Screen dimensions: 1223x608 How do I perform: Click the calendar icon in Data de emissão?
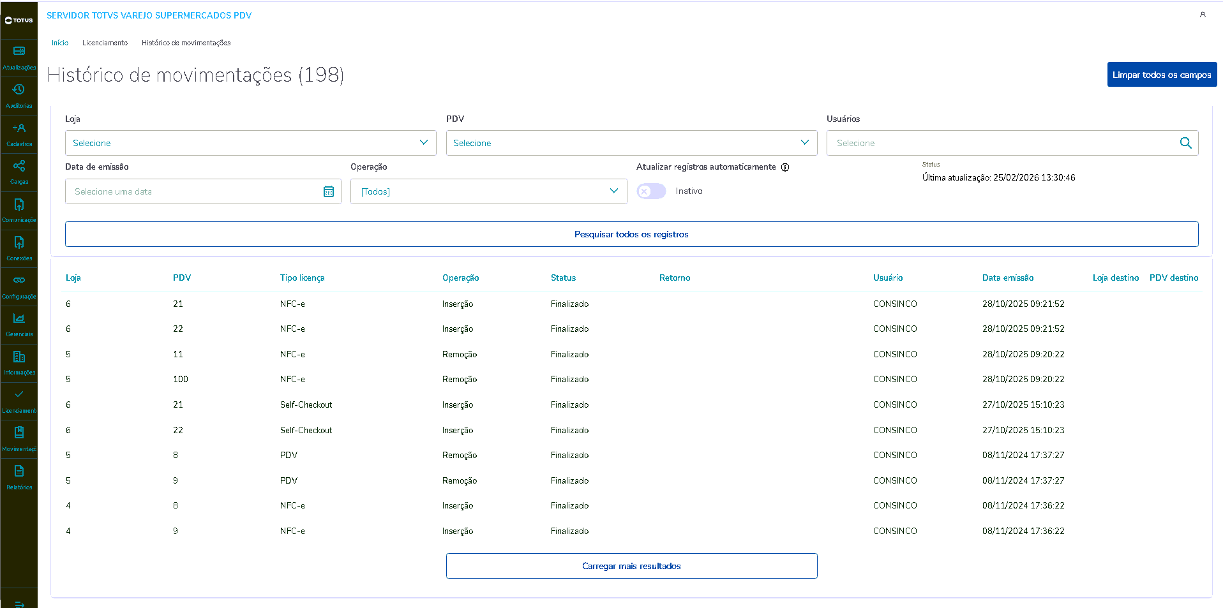click(x=329, y=191)
